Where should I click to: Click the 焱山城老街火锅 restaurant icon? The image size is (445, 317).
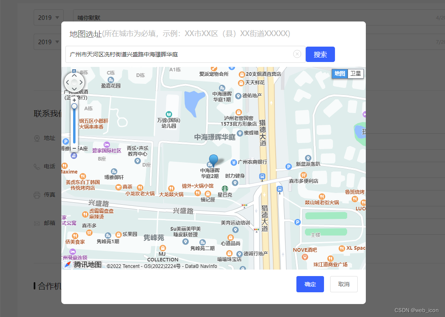[x=322, y=196]
